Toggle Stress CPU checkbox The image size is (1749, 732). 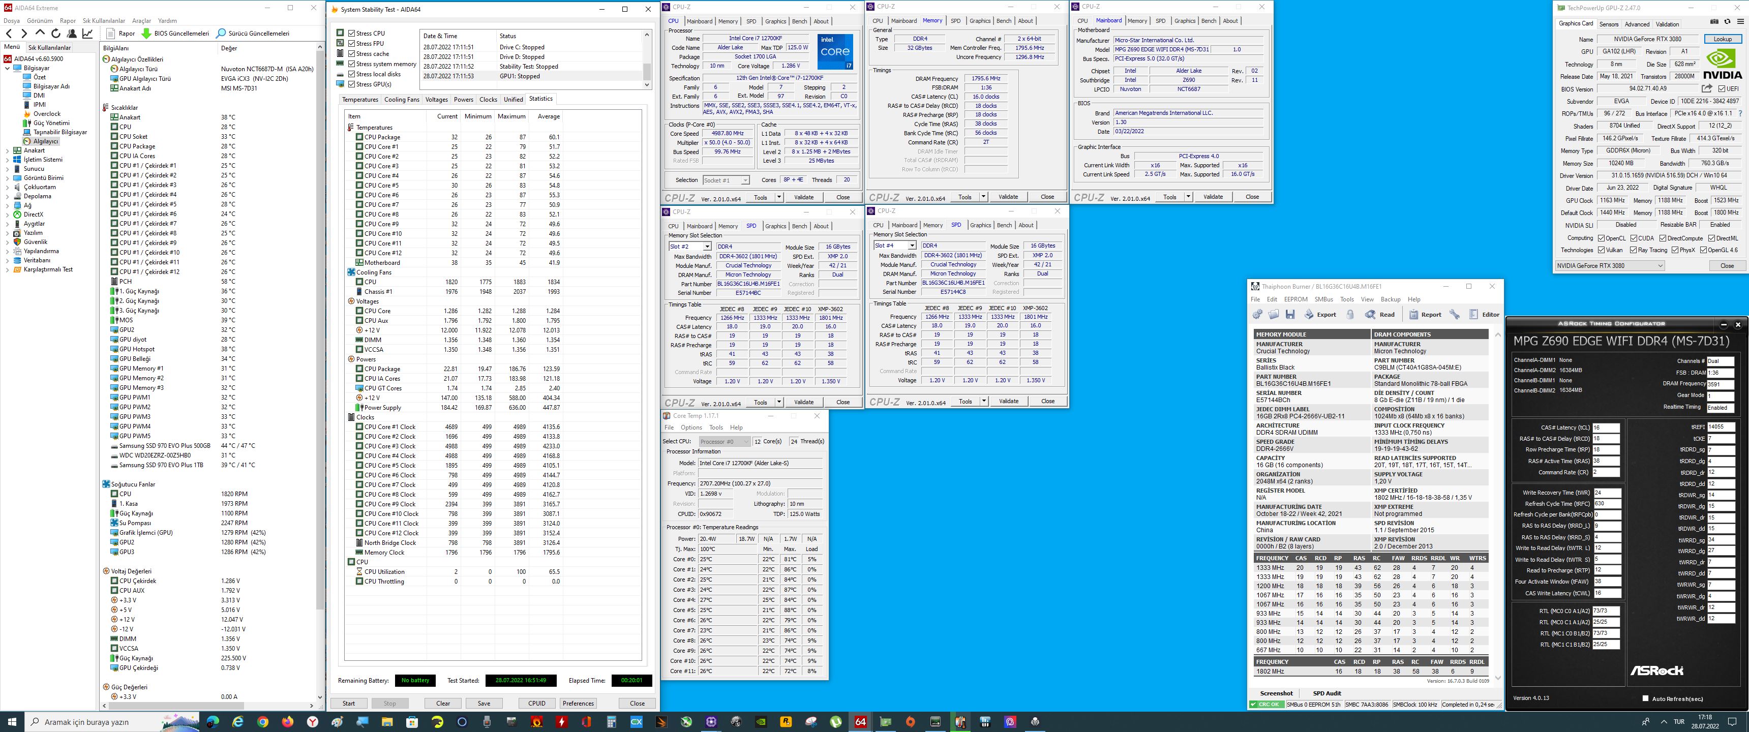352,33
